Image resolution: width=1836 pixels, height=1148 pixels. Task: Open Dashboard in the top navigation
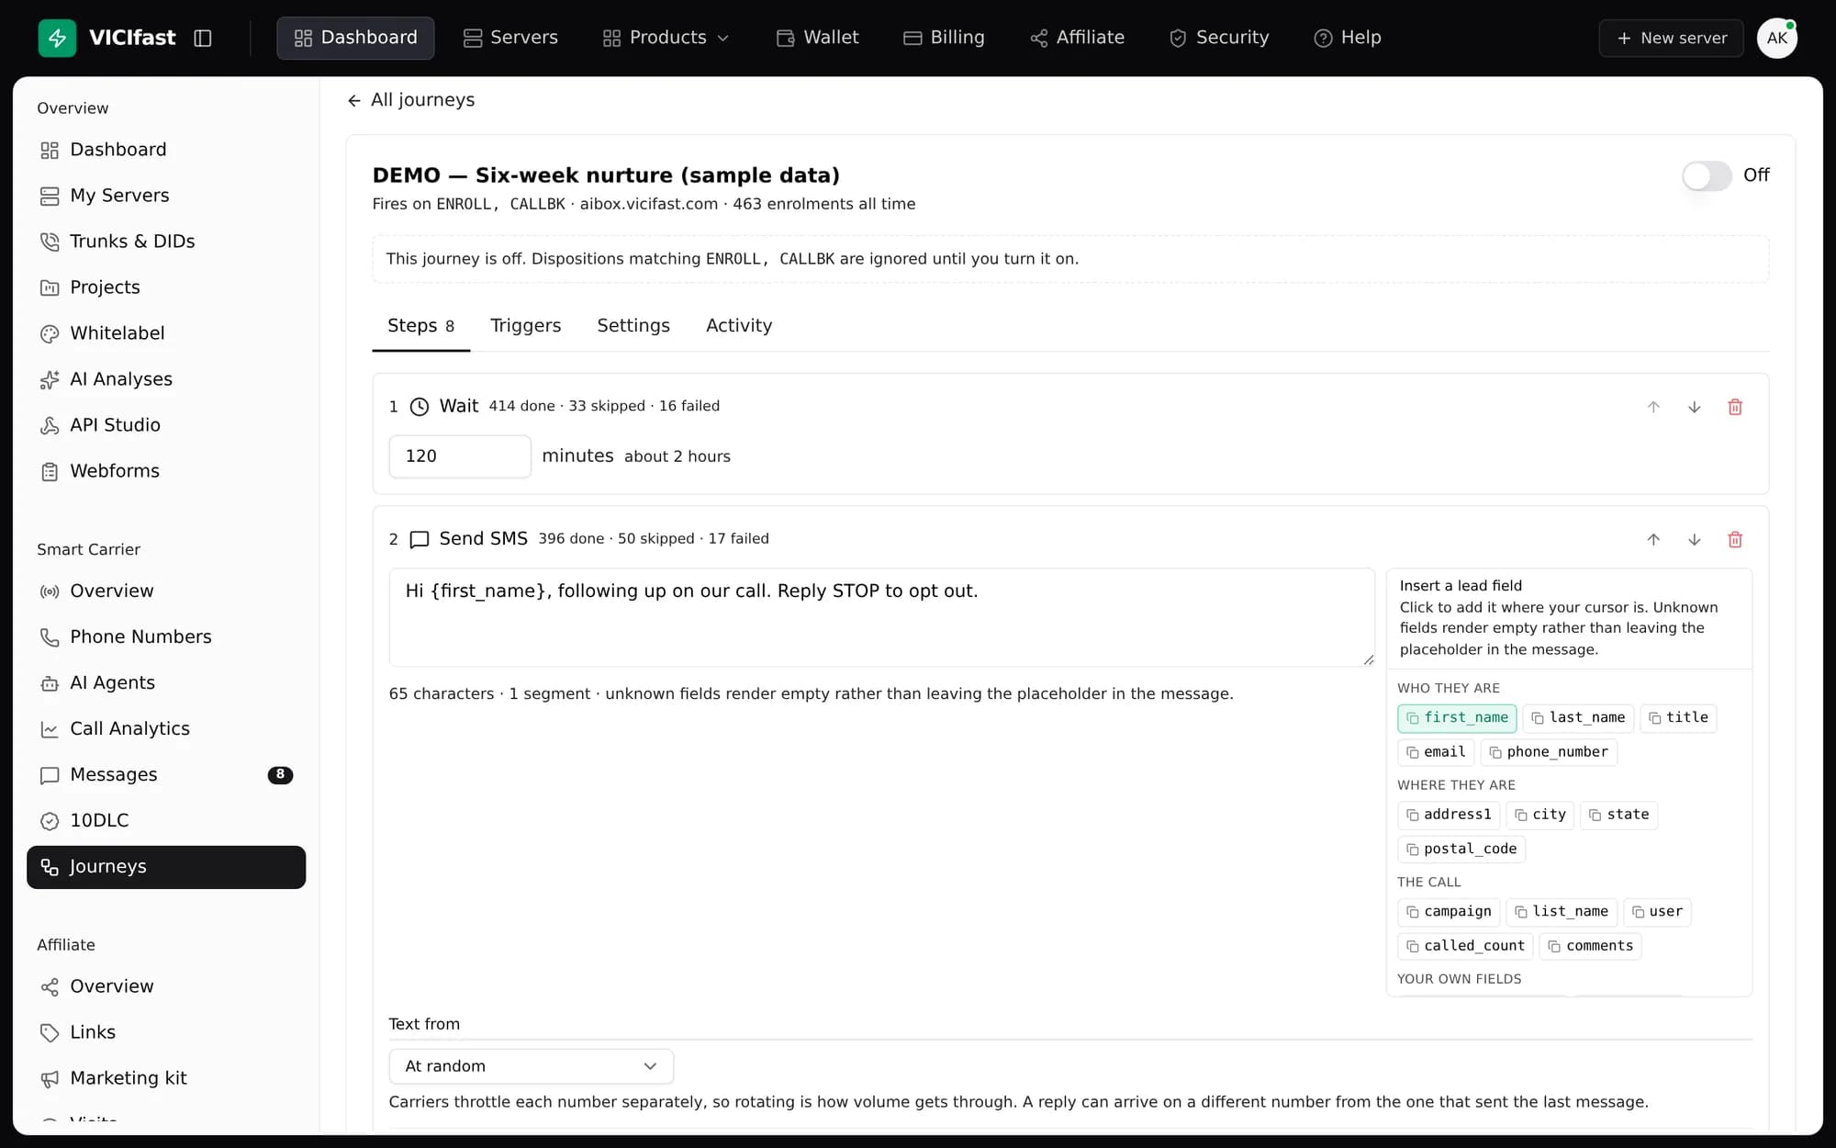tap(355, 38)
